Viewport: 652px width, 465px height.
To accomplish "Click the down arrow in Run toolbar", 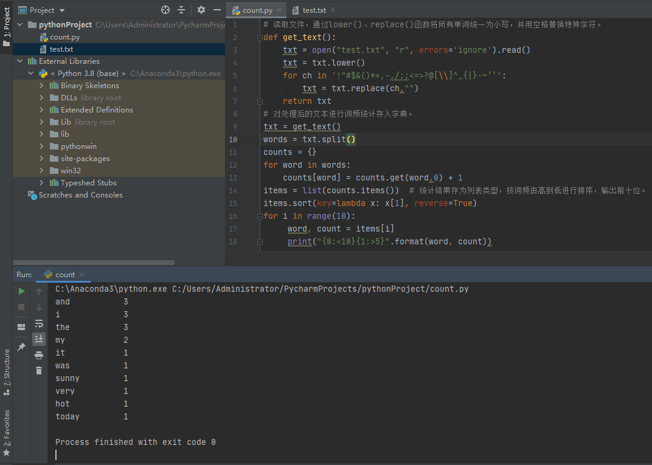I will click(x=39, y=308).
